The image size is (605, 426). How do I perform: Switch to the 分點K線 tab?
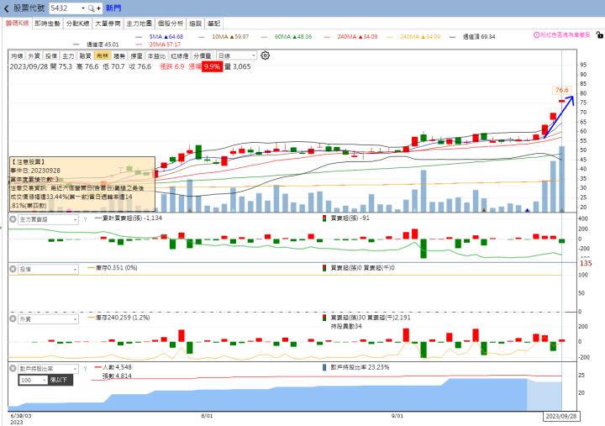78,24
